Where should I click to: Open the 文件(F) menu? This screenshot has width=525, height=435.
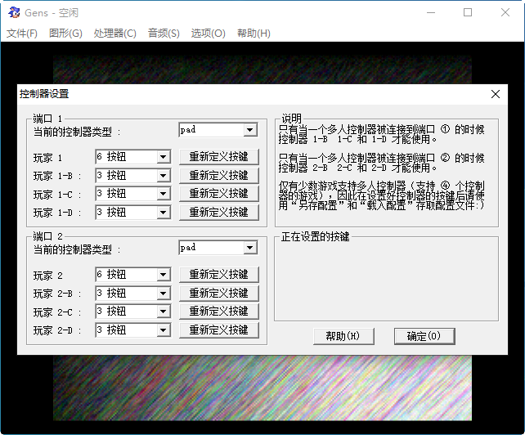[22, 34]
